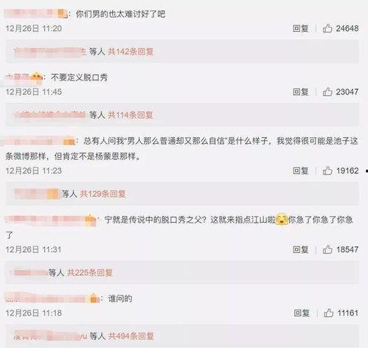
Task: Open the 共494条回复 replies
Action: 131,336
